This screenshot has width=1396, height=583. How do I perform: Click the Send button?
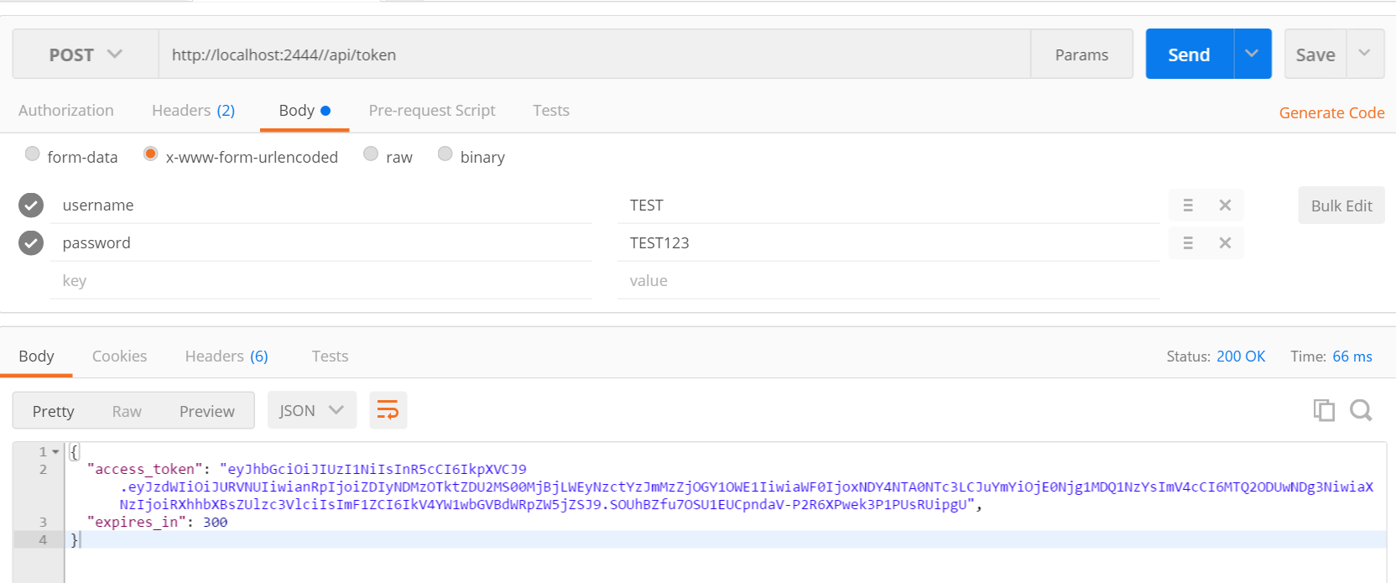[x=1190, y=54]
